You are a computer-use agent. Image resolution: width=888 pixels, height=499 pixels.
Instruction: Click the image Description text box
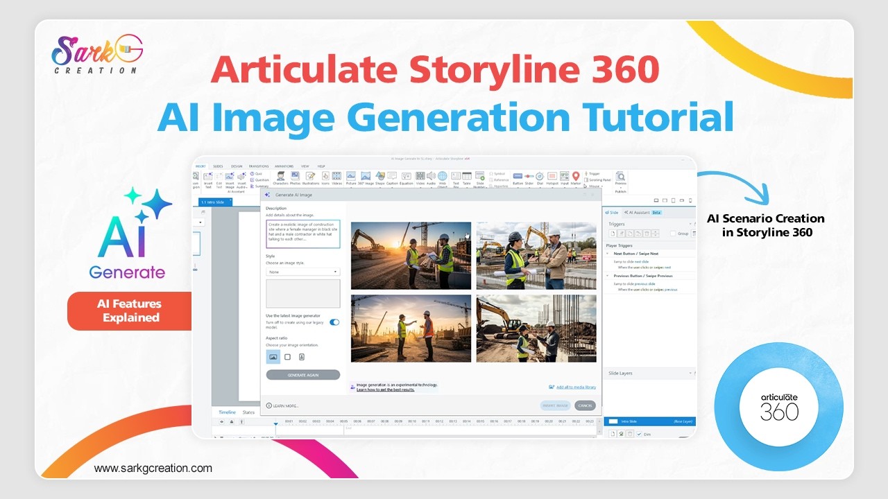[x=303, y=234]
